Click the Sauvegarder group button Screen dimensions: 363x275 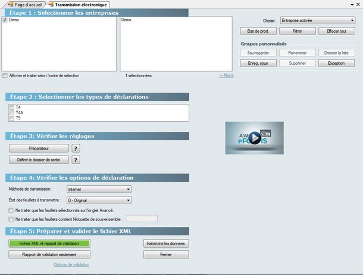(x=258, y=53)
